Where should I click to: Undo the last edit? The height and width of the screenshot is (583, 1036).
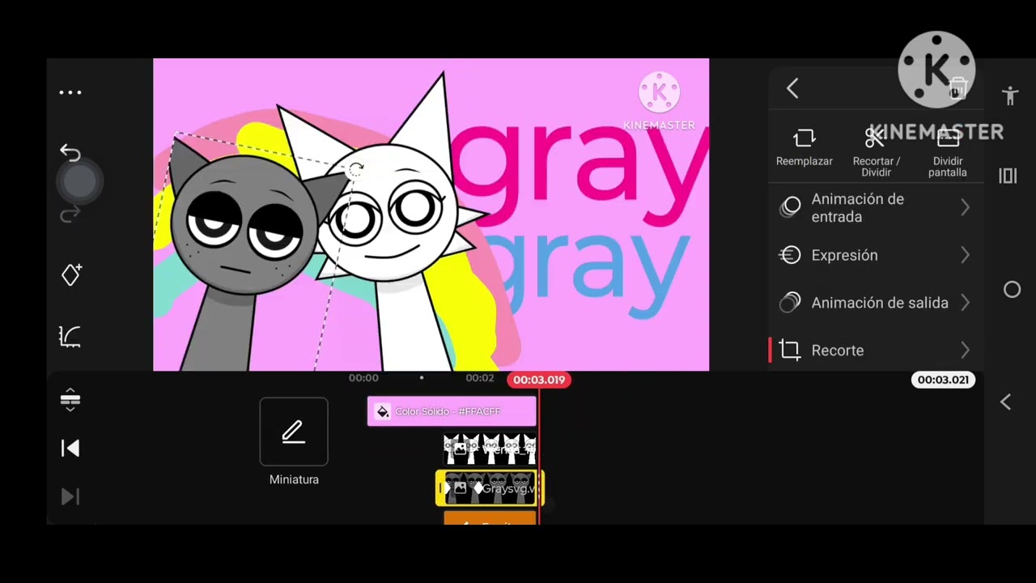coord(70,153)
